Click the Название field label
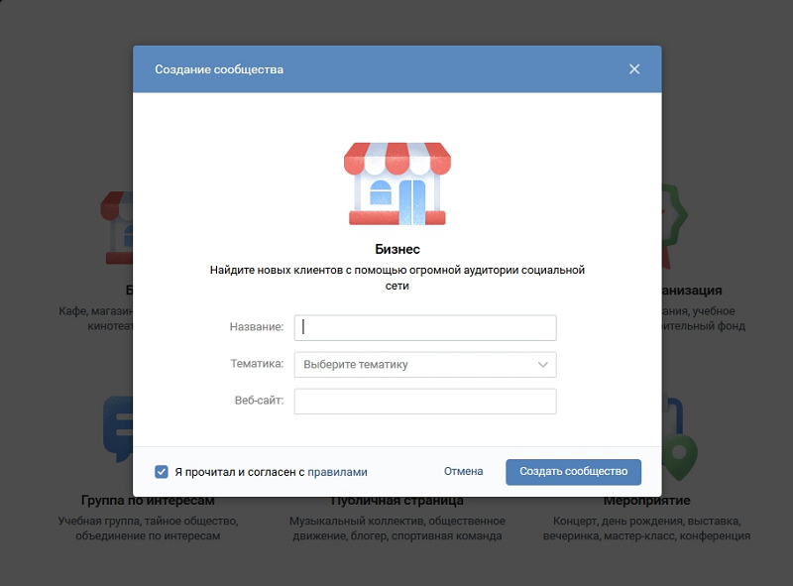Viewport: 793px width, 586px height. [257, 327]
